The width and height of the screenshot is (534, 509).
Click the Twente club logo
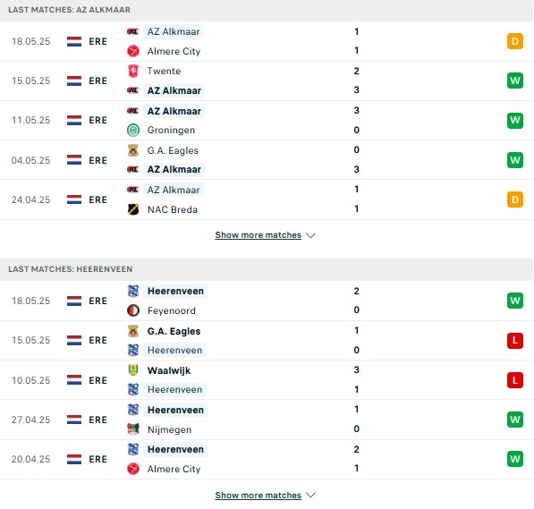133,71
